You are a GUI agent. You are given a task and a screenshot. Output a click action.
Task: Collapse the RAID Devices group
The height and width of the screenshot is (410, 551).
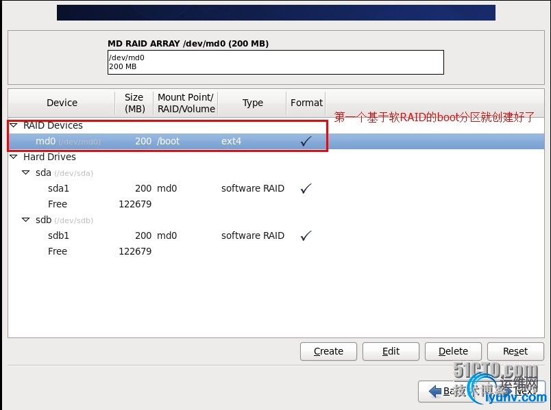coord(14,125)
